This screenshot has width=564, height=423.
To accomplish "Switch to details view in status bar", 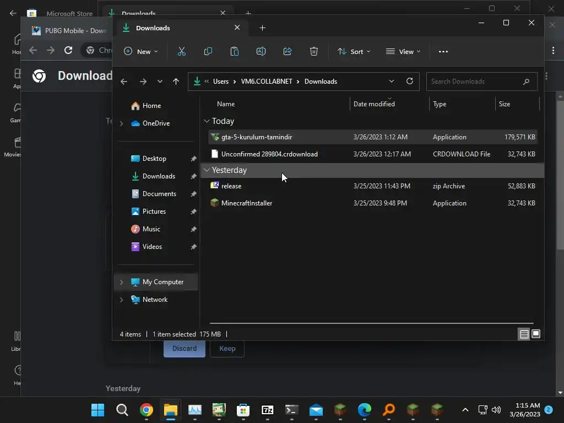I will 524,334.
